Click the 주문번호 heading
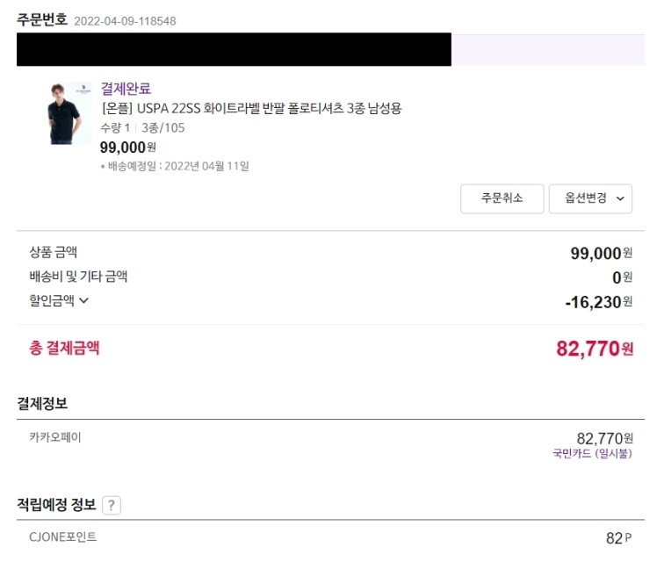Viewport: 650px width, 562px height. click(42, 19)
